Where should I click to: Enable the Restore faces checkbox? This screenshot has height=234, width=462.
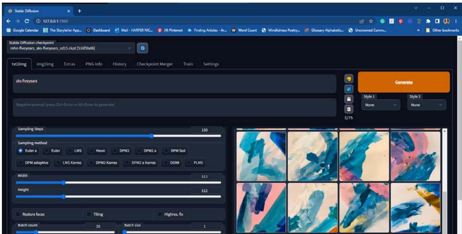[18, 214]
